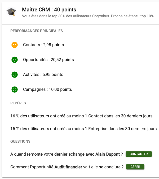Open the Contacts : 2,98 points row
Image resolution: width=159 pixels, height=179 pixels.
point(43,45)
